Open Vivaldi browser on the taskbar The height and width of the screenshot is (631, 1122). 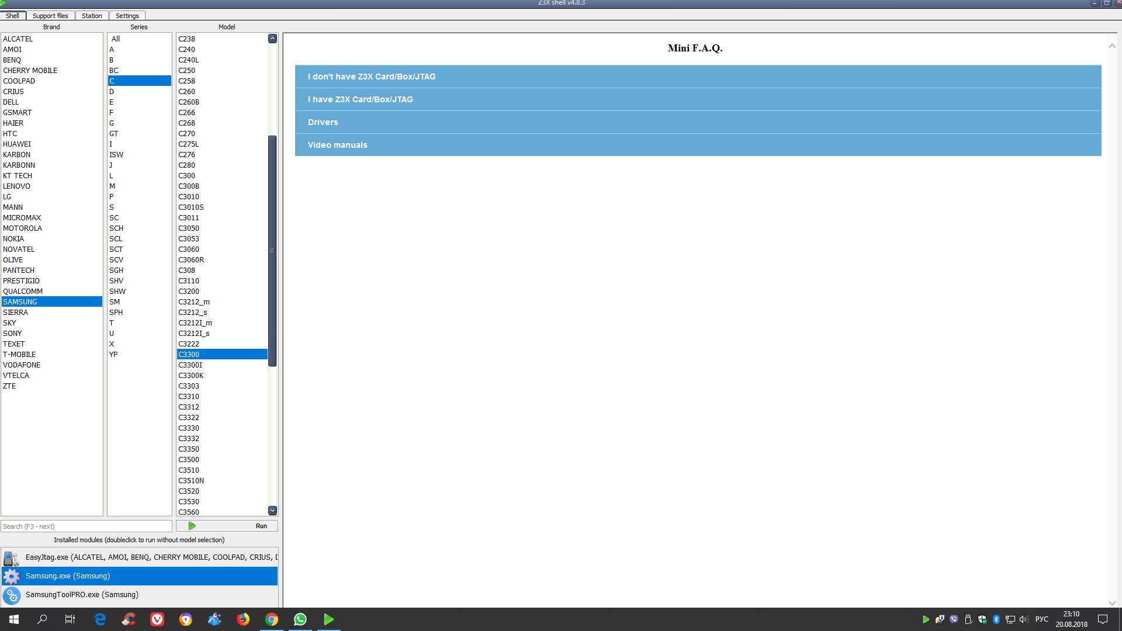[157, 619]
